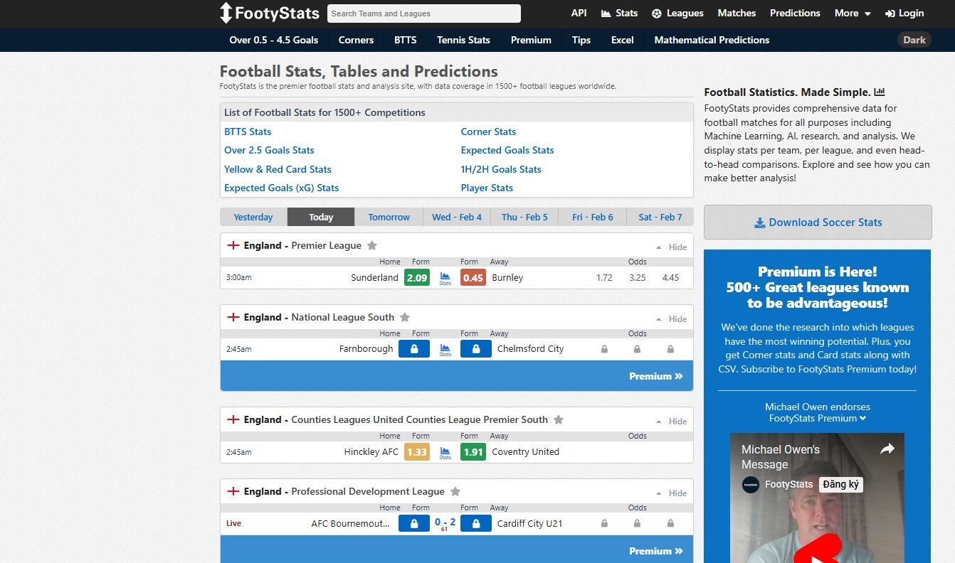Click the FootyStats logo
The height and width of the screenshot is (563, 955).
pos(269,13)
